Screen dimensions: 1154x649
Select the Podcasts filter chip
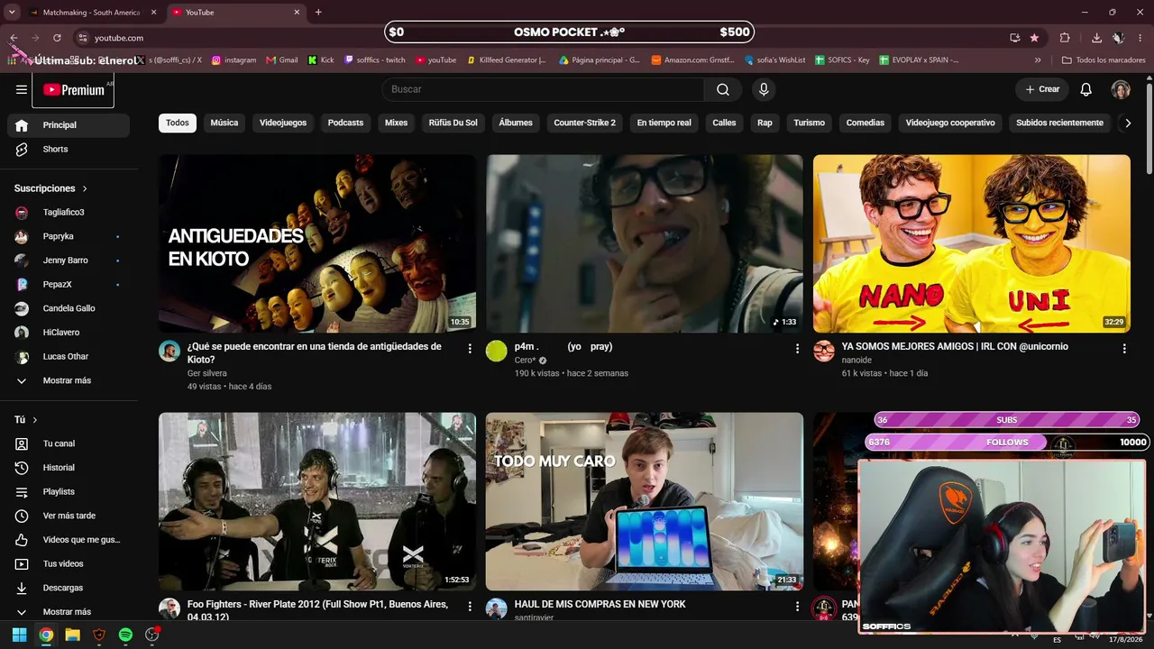[345, 123]
